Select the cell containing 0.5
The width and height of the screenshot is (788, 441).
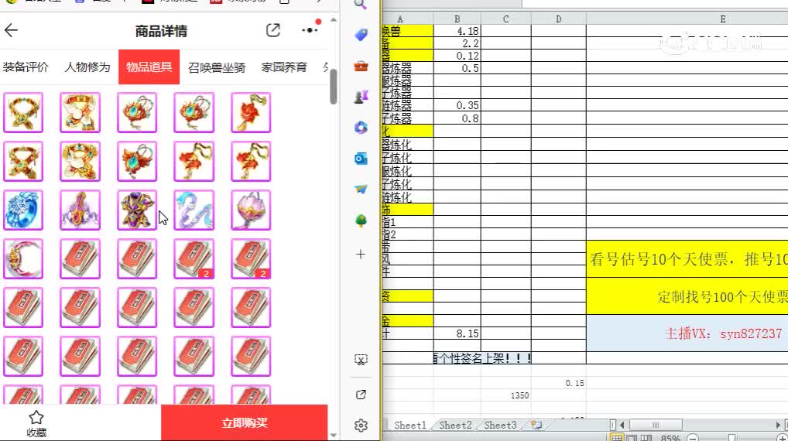457,68
